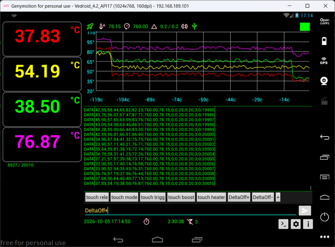Add a new command with plus button
The height and width of the screenshot is (247, 335).
click(278, 197)
